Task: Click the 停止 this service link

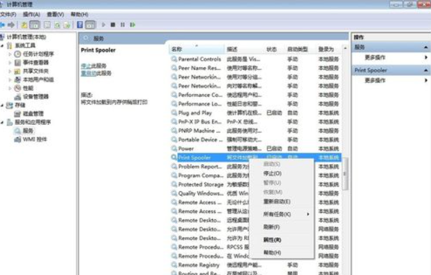Action: click(86, 66)
